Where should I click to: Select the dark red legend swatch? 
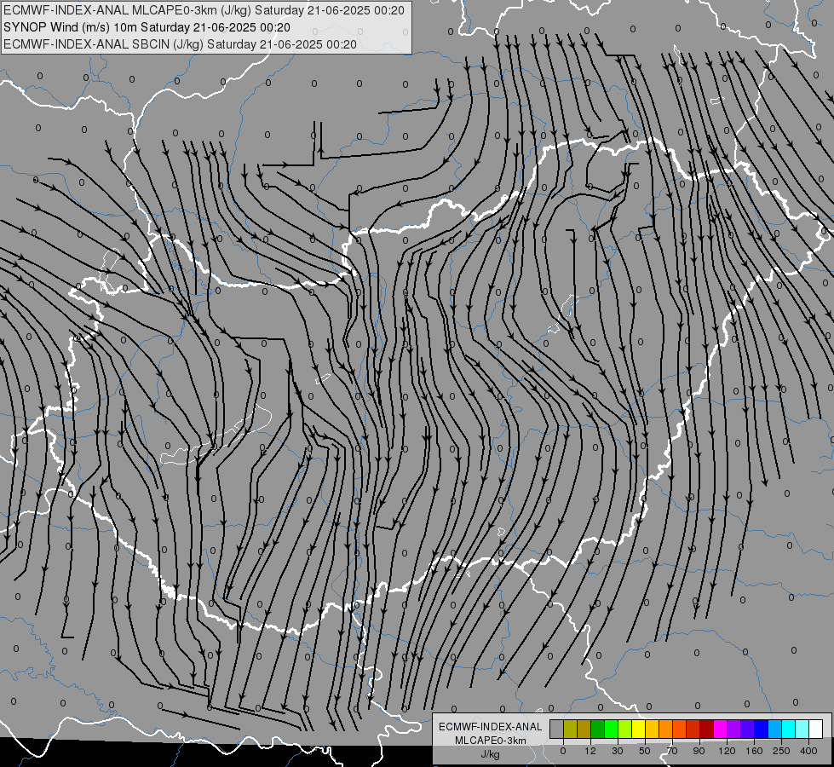click(707, 729)
